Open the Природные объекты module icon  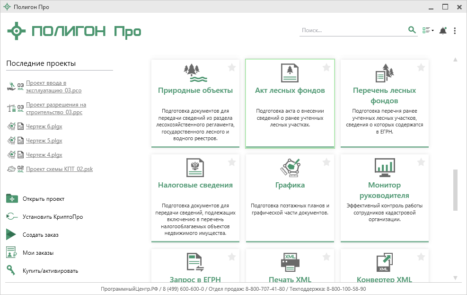click(x=195, y=72)
